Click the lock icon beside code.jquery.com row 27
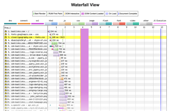 point(6,108)
